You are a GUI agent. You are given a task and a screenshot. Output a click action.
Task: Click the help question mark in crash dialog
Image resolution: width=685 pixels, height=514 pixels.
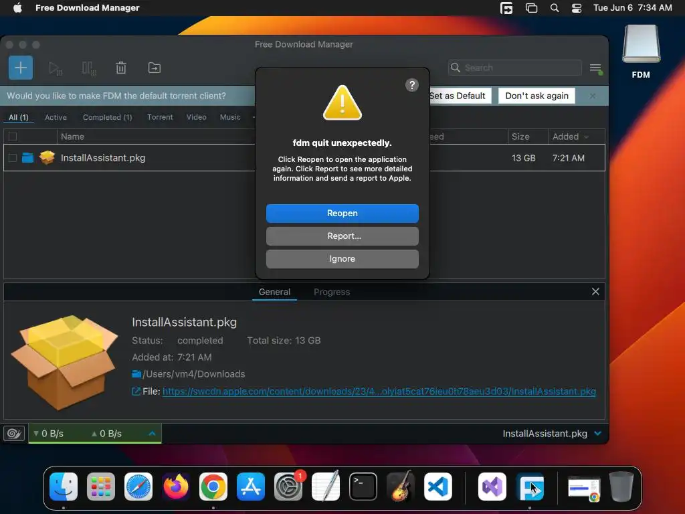pyautogui.click(x=411, y=85)
